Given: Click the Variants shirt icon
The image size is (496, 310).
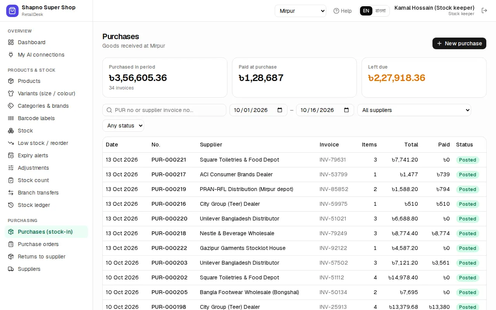Looking at the screenshot, I should [x=11, y=93].
